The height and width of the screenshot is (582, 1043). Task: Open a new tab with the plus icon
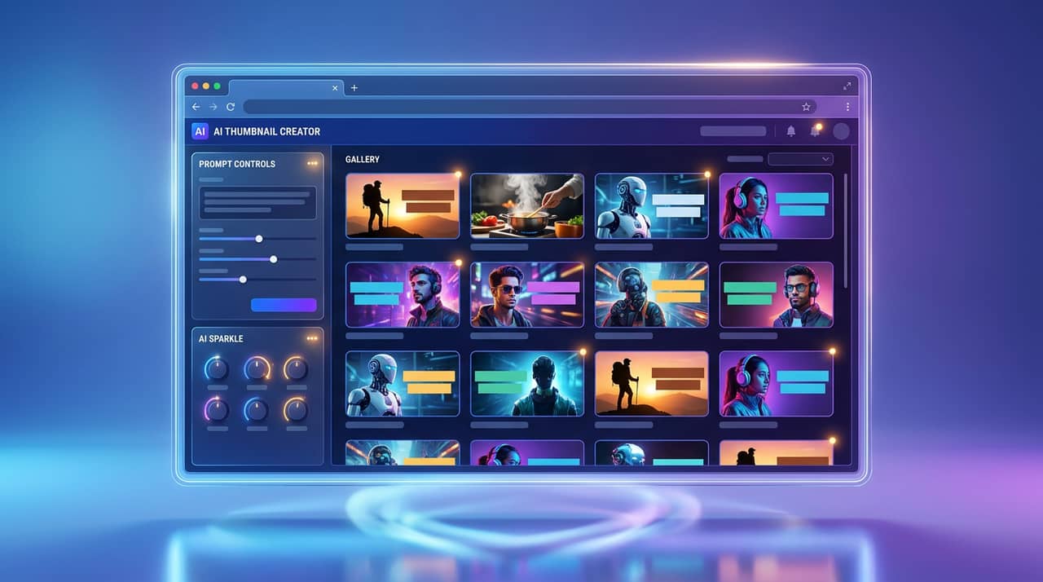(354, 87)
